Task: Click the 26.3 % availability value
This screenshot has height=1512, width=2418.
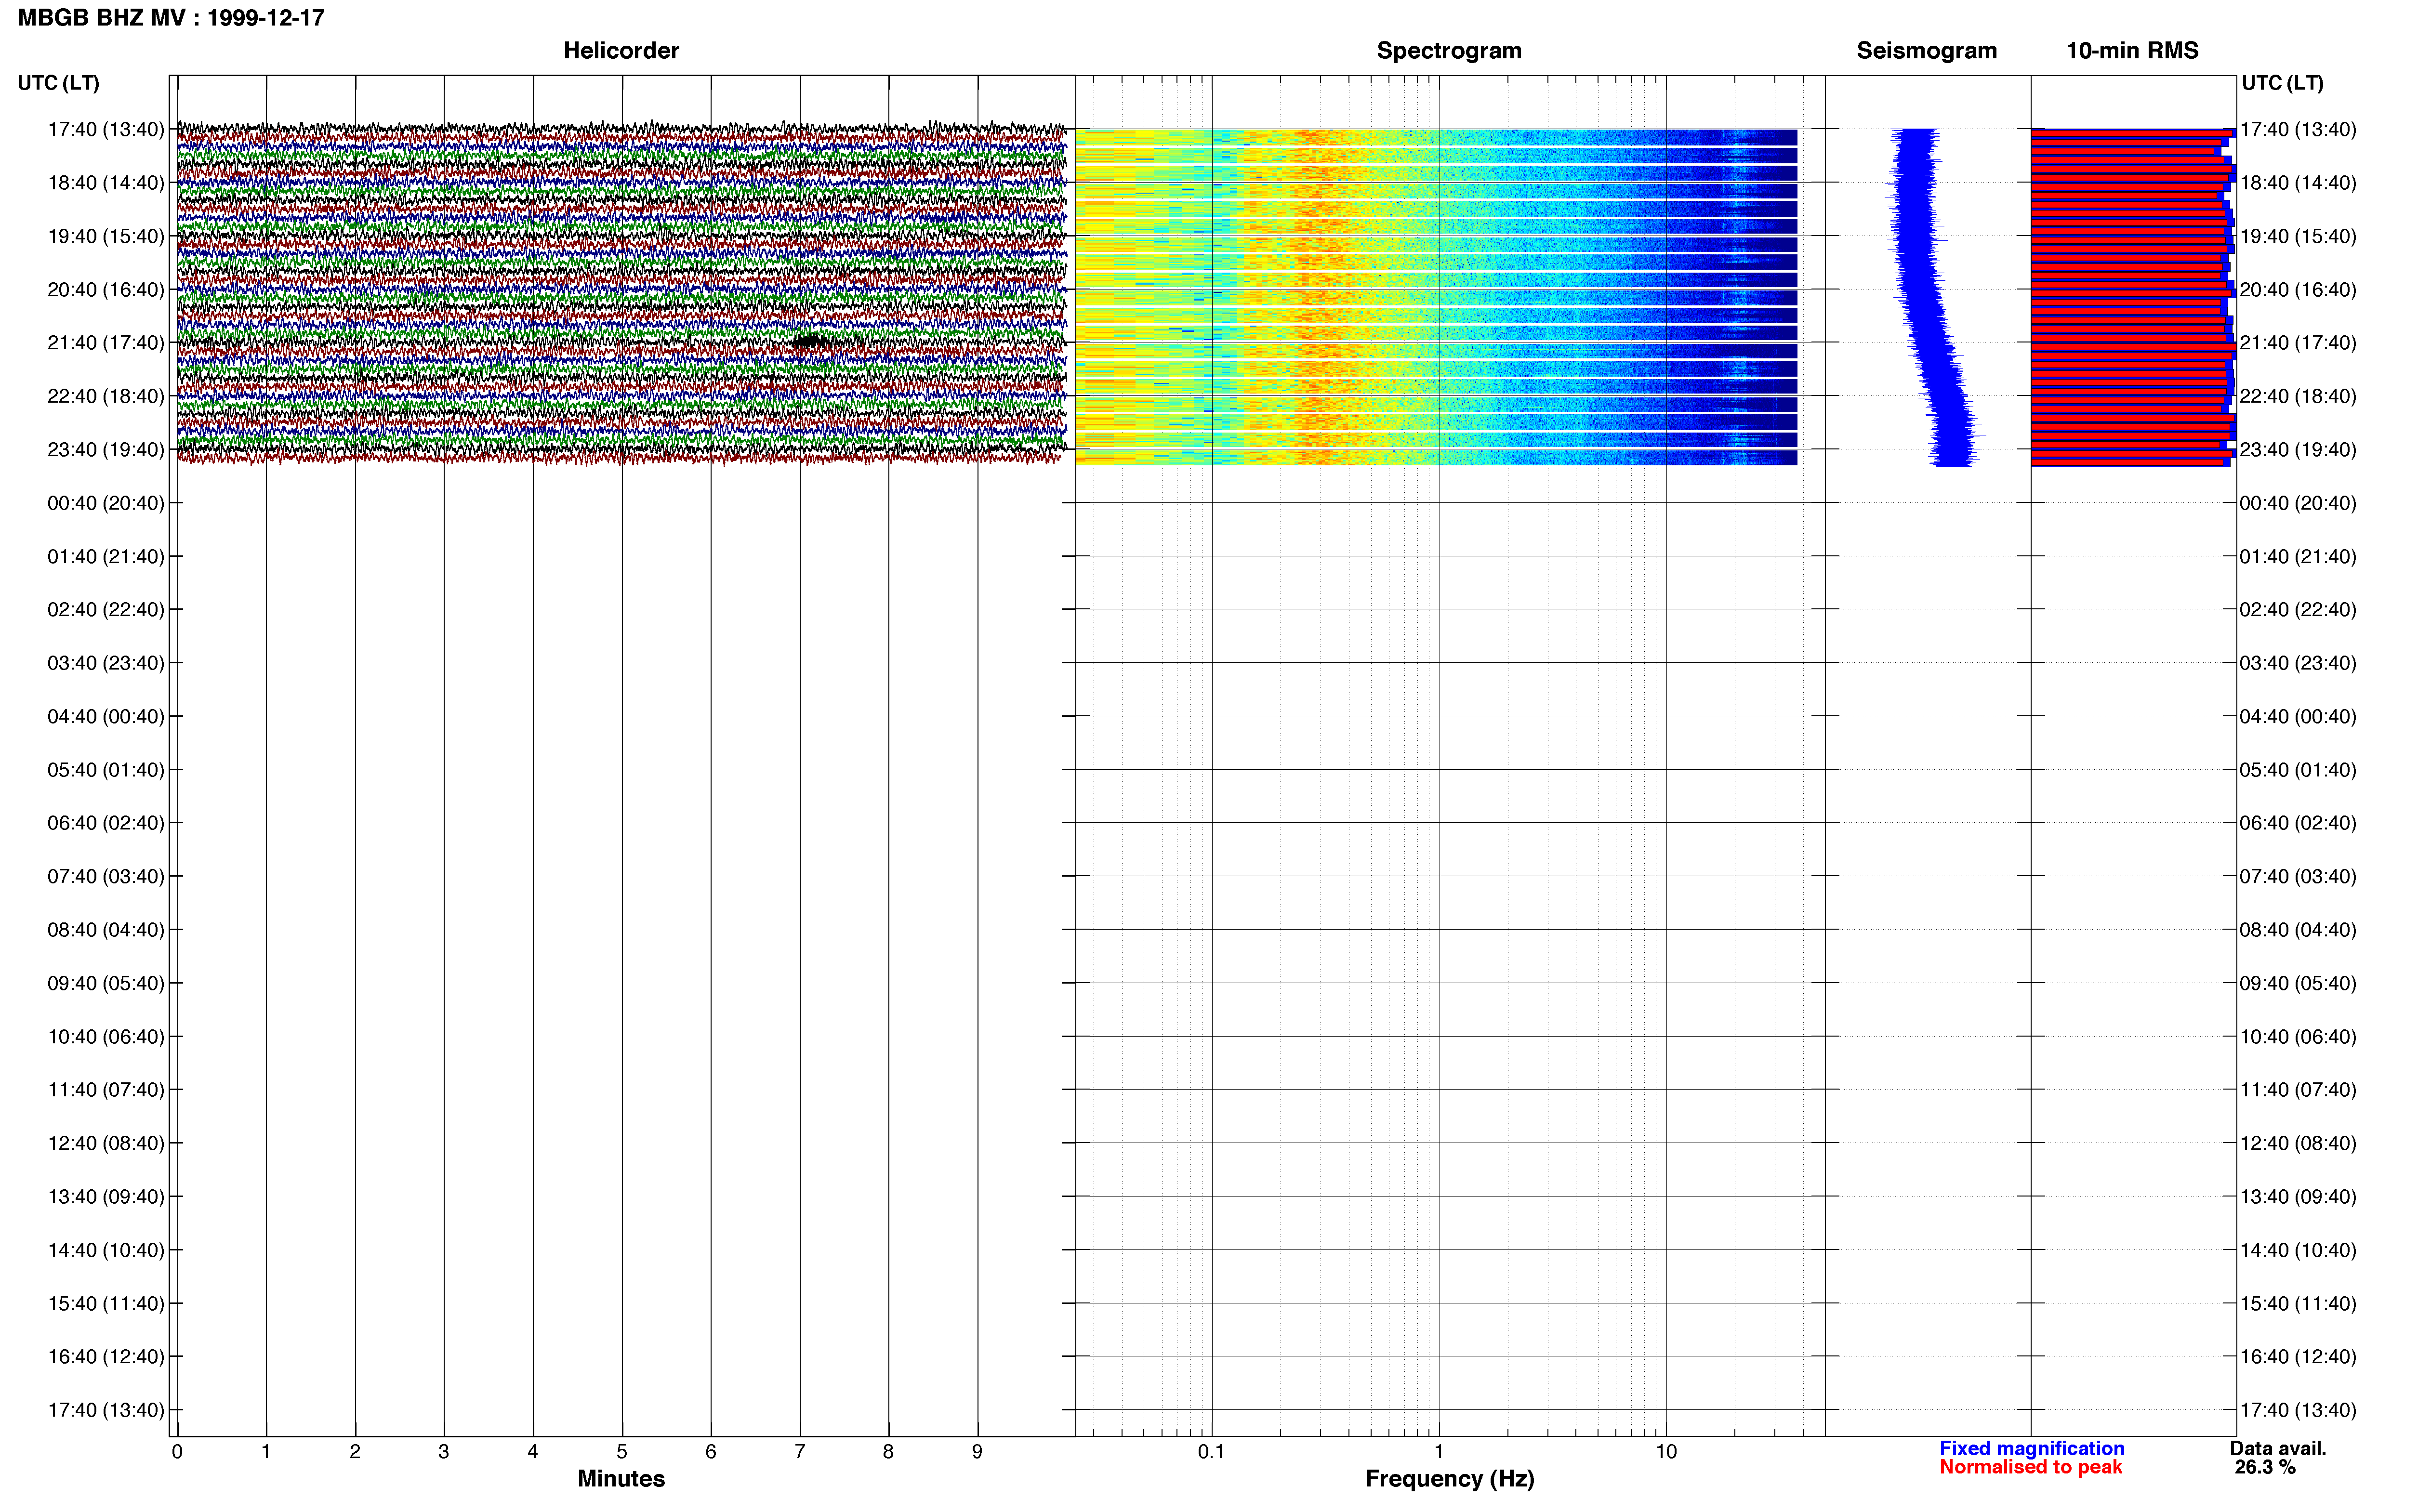Action: point(2265,1468)
